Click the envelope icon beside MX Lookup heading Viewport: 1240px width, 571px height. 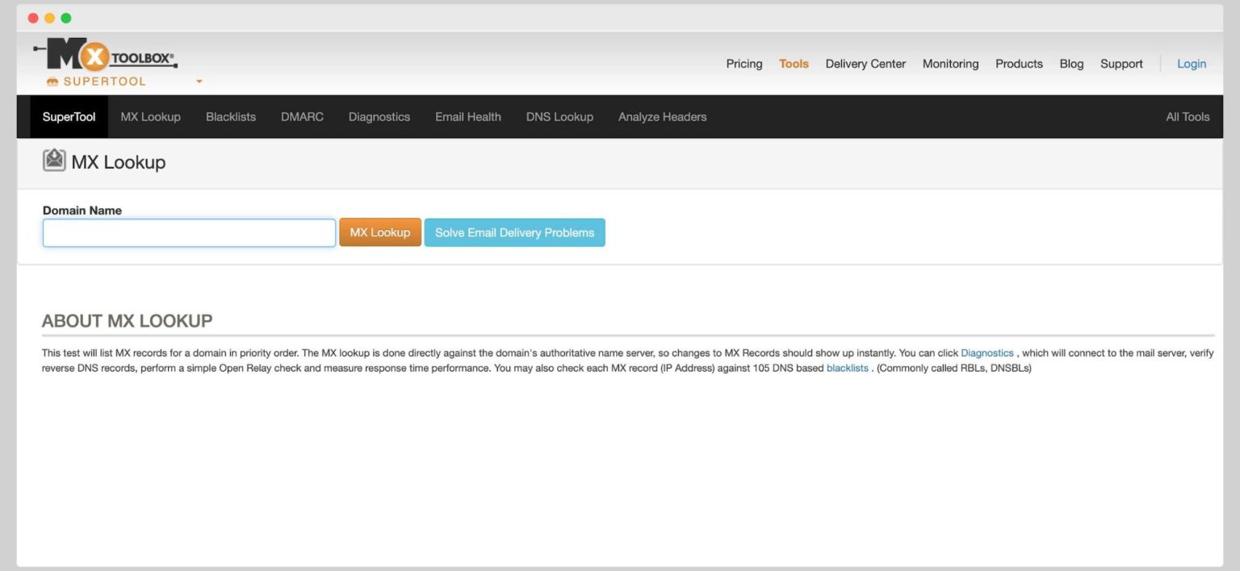point(54,160)
